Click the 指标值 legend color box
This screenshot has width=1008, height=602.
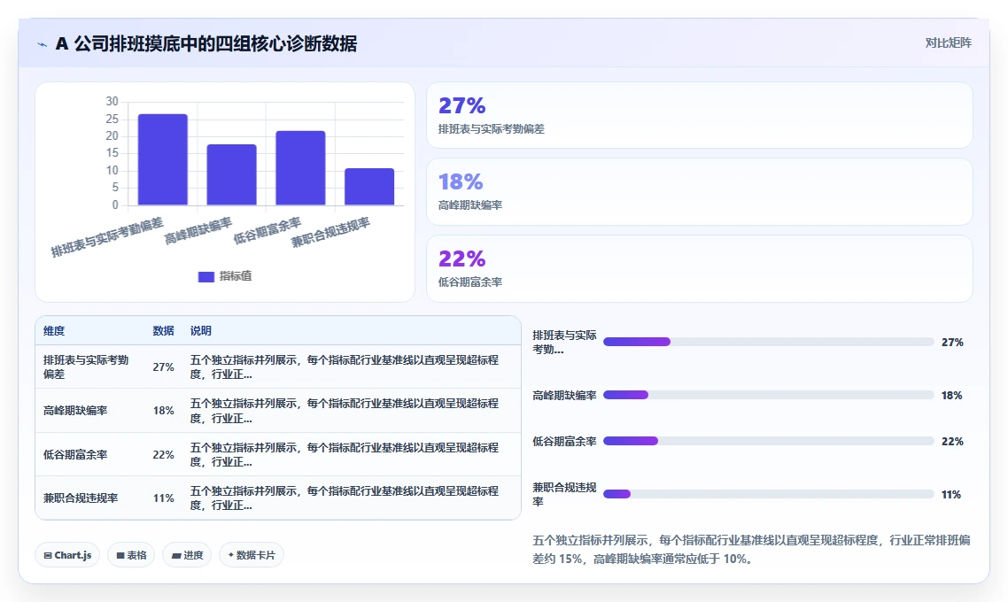(205, 276)
